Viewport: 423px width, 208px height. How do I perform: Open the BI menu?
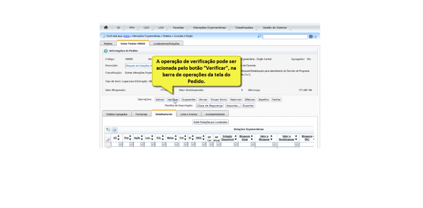pyautogui.click(x=118, y=28)
